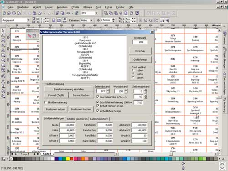Toggle Blockformatierung checkbox
The width and height of the screenshot is (228, 171).
pos(46,102)
